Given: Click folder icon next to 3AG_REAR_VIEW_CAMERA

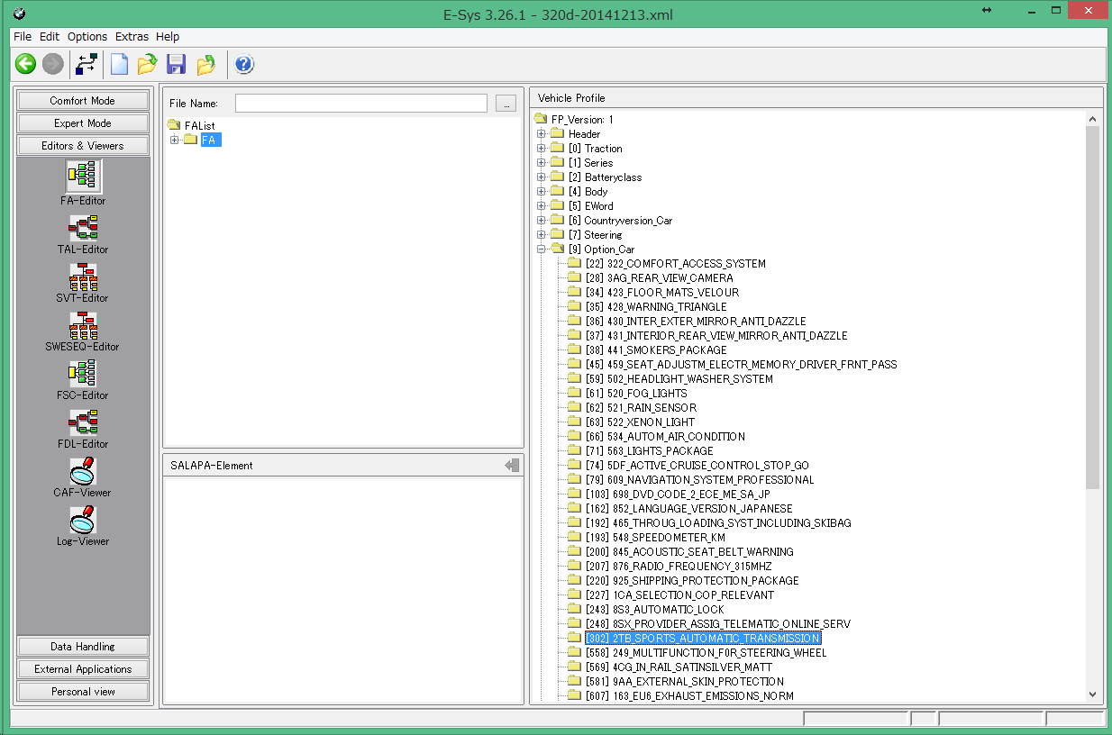Looking at the screenshot, I should click(x=574, y=277).
